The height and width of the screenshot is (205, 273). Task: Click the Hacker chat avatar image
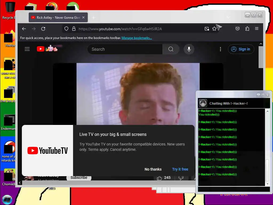coord(203,103)
